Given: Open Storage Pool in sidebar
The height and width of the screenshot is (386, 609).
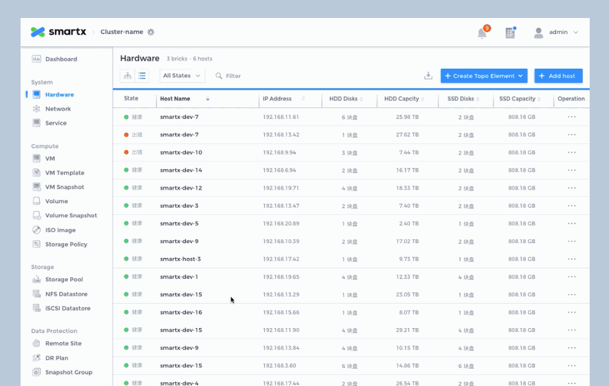Looking at the screenshot, I should click(64, 280).
